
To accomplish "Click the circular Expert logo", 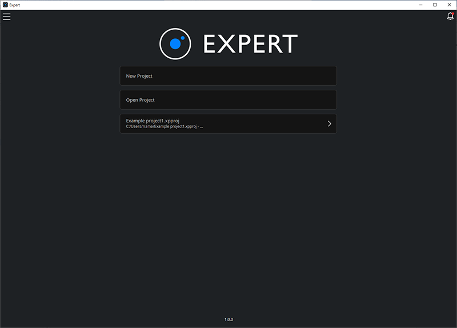I will pyautogui.click(x=175, y=44).
